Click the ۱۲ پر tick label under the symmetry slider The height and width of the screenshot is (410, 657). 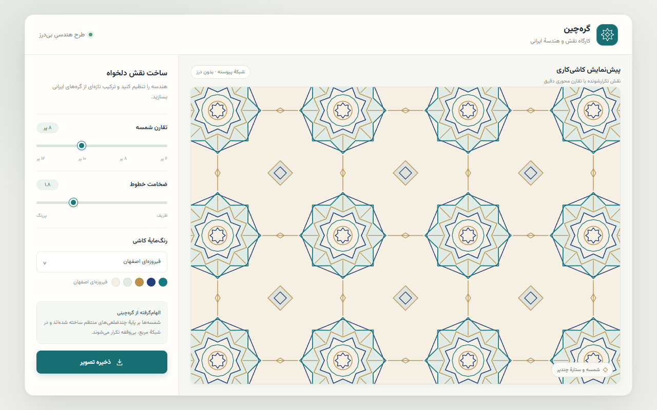41,159
